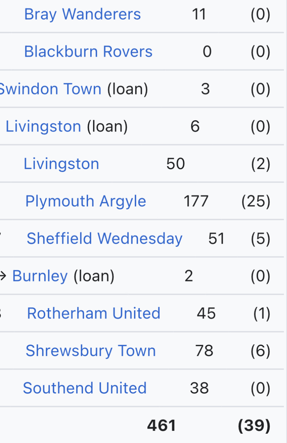
Task: Click the (25) goals cell
Action: click(x=256, y=202)
